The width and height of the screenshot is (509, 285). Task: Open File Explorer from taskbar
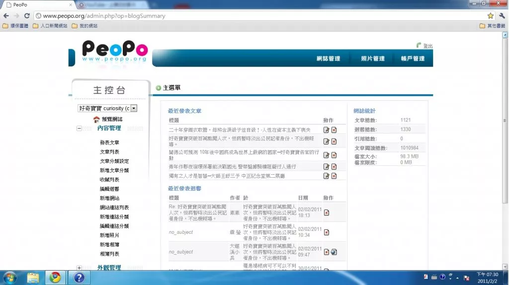(33, 278)
